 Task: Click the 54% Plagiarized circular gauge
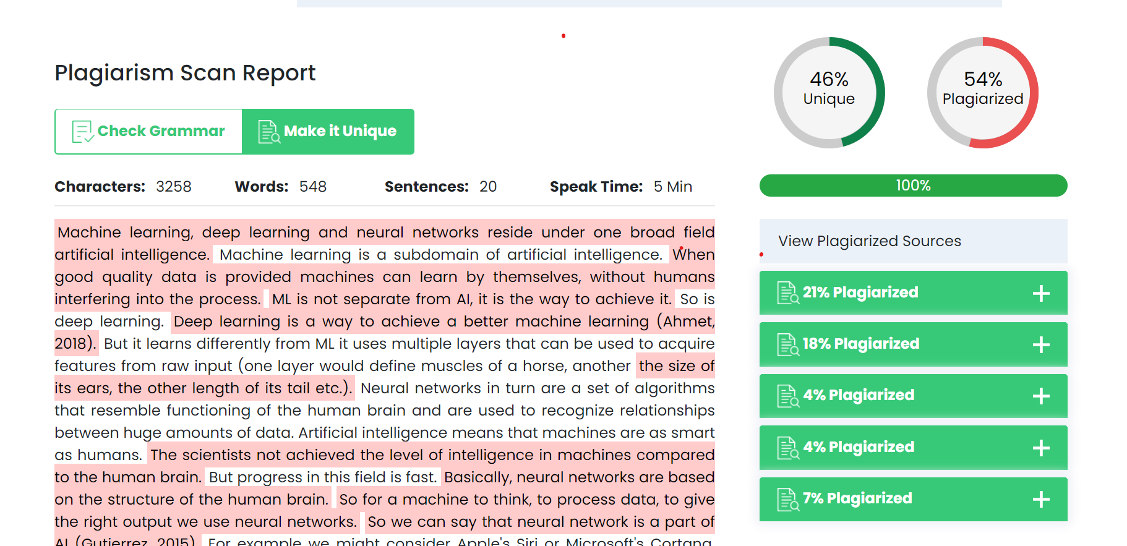tap(982, 93)
